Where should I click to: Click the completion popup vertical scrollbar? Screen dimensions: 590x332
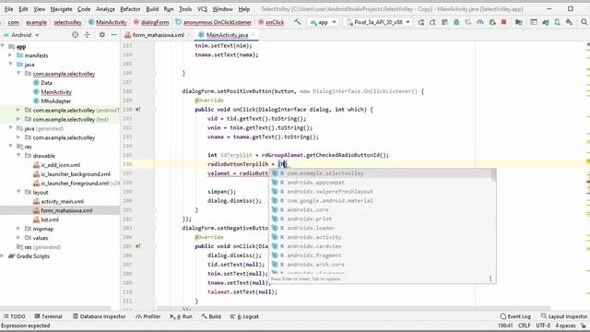pos(493,175)
